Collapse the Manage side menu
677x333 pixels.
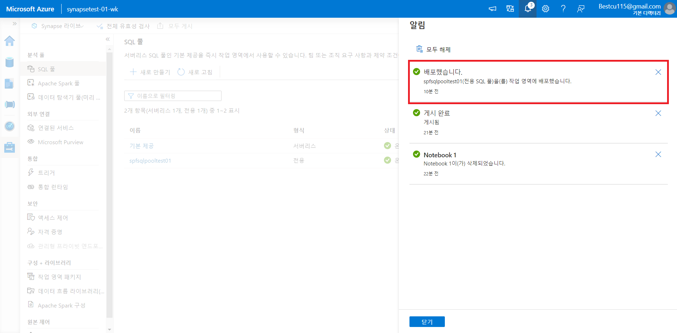[x=108, y=39]
